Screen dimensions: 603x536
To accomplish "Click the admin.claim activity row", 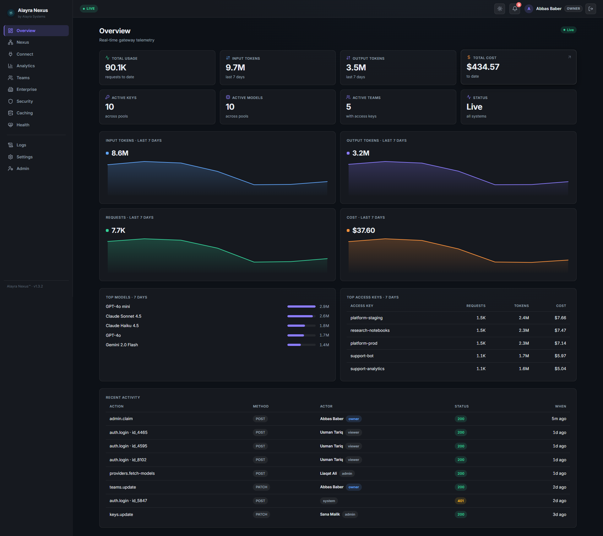I will coord(338,419).
